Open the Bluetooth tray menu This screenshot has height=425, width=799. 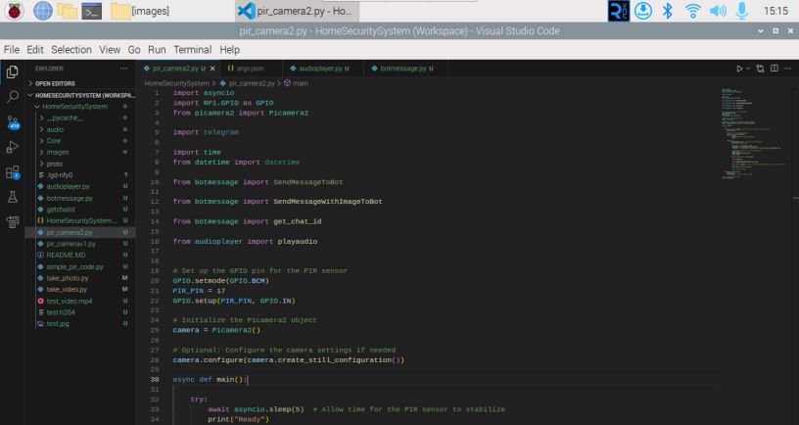668,11
